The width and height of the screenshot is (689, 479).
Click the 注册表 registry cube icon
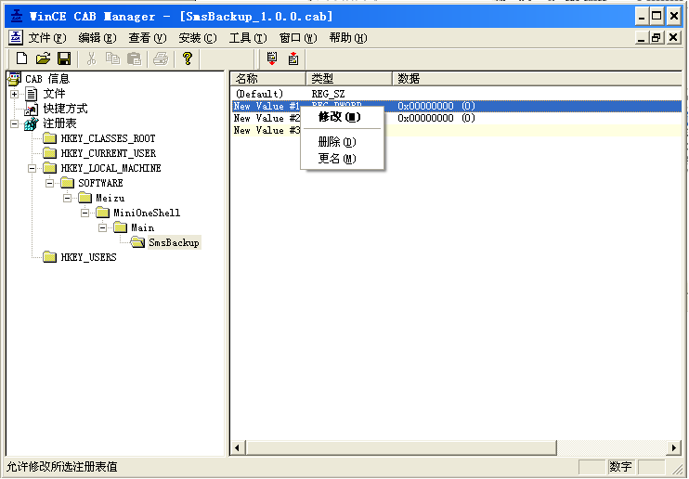click(32, 123)
